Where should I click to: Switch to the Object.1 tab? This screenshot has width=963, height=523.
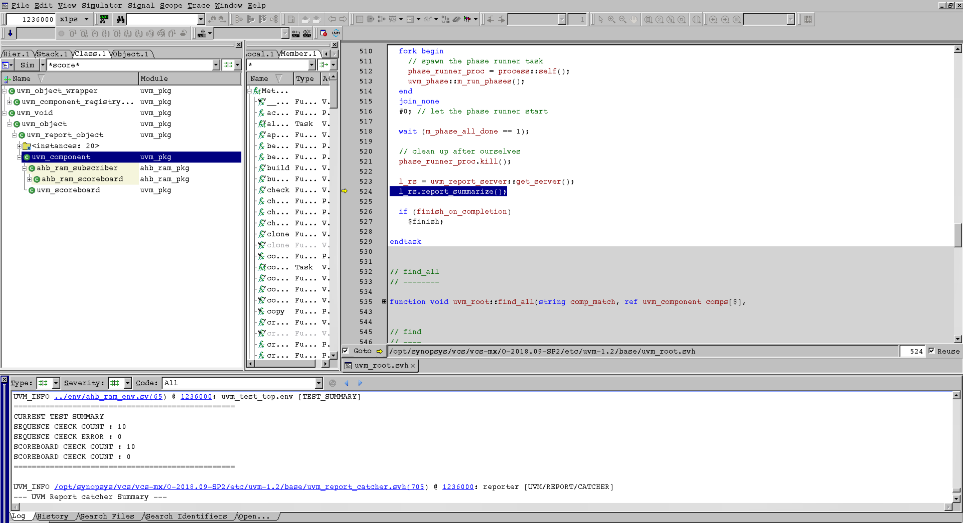(x=131, y=54)
